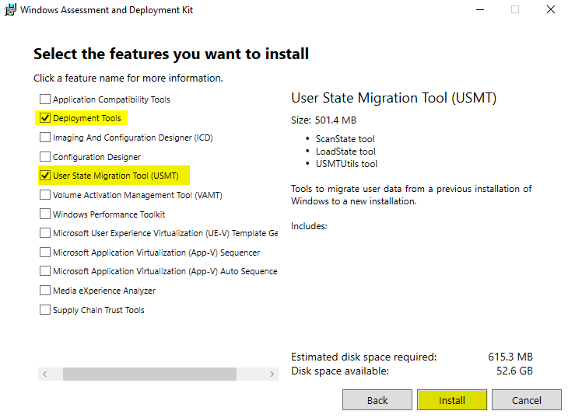
Task: Click the Windows ADK title bar icon
Action: 9,10
